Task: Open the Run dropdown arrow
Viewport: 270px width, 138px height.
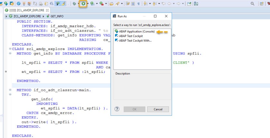Action: coord(88,4)
